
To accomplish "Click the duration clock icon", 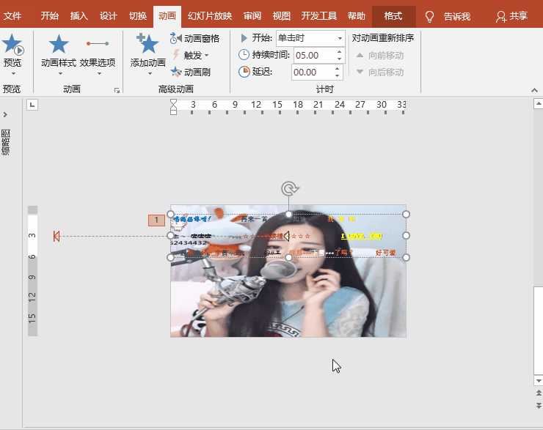I will (x=244, y=55).
